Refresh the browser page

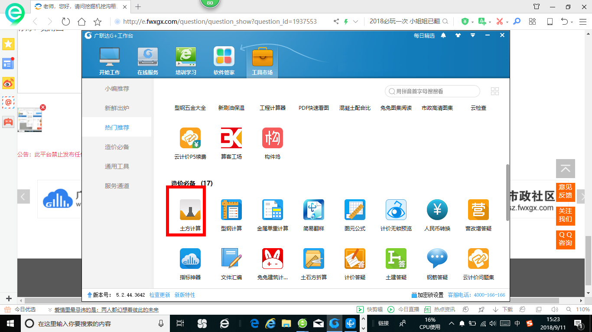66,22
